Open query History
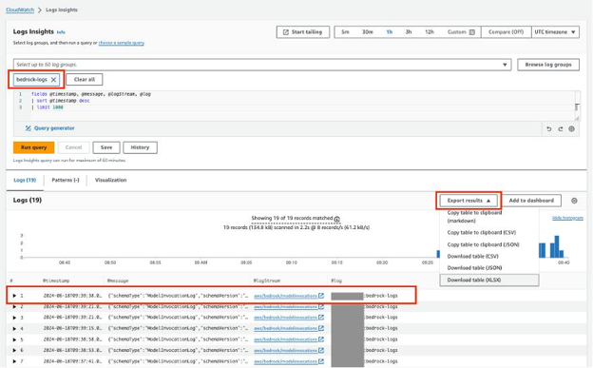Image resolution: width=593 pixels, height=368 pixels. pyautogui.click(x=140, y=147)
